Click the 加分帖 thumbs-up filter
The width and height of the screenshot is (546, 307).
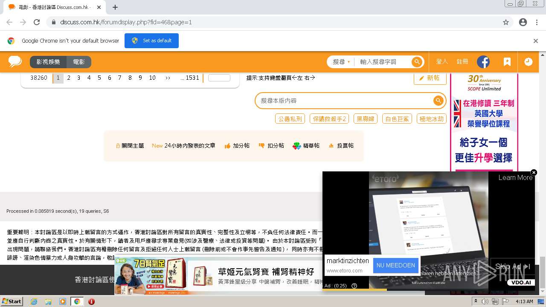click(x=237, y=146)
